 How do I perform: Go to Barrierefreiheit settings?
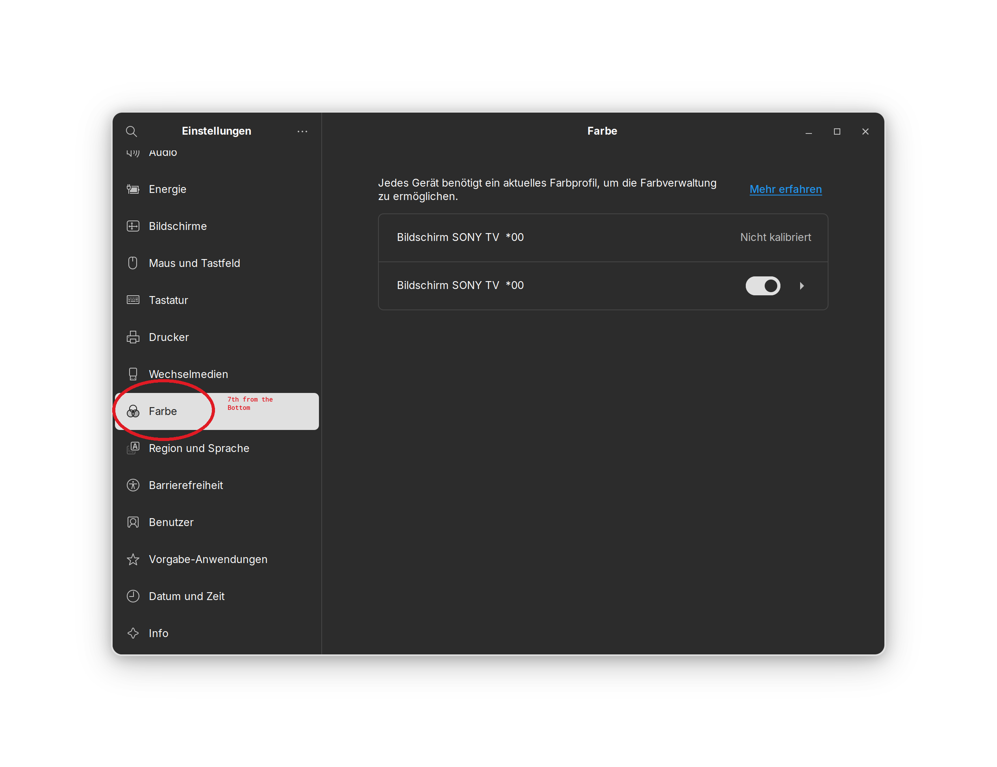(x=217, y=485)
